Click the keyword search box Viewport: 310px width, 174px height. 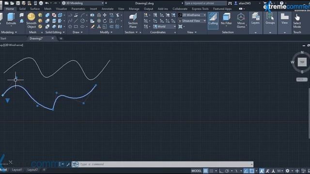point(205,3)
